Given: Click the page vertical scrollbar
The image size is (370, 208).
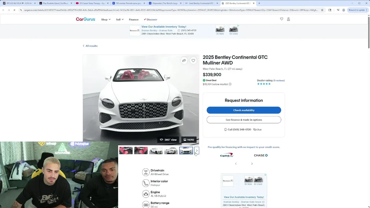Looking at the screenshot, I should click(369, 32).
